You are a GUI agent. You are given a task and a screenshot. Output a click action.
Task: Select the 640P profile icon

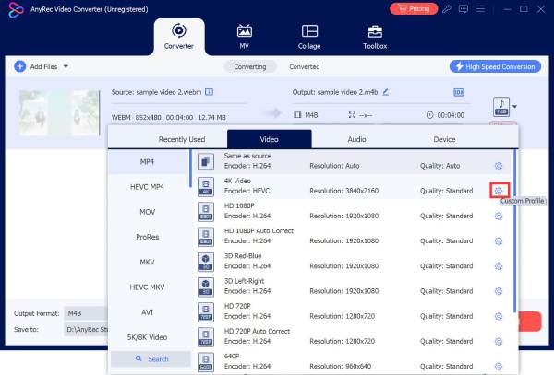tap(206, 362)
